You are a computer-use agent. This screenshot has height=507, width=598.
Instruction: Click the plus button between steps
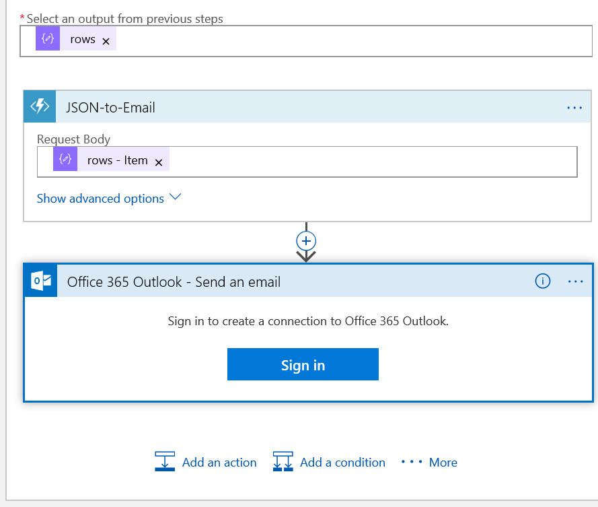click(306, 241)
